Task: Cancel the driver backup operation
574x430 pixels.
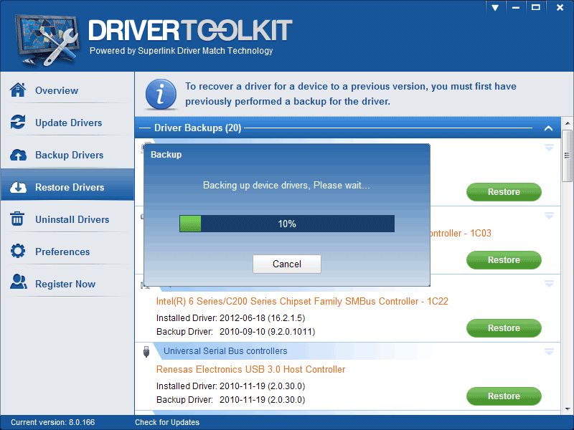Action: 286,264
